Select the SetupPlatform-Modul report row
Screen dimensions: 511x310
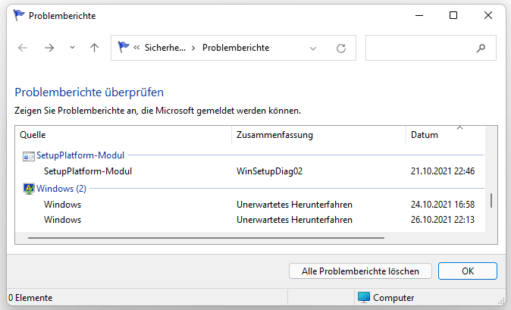tap(88, 171)
